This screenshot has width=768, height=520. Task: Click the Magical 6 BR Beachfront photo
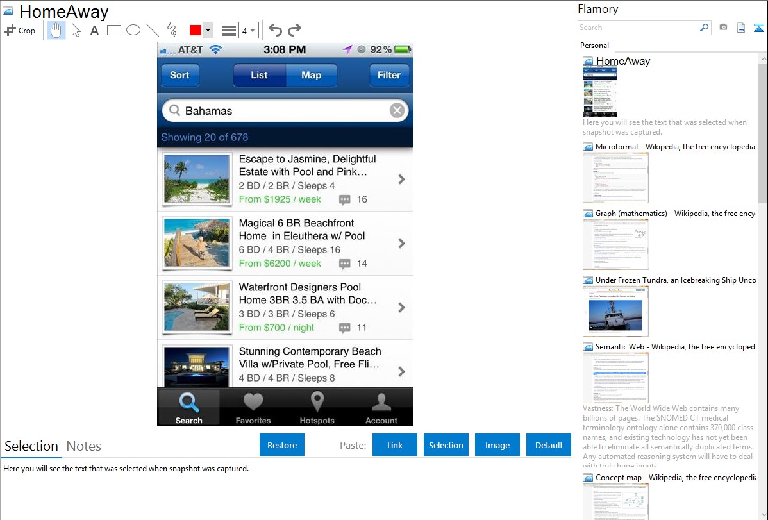click(x=197, y=242)
